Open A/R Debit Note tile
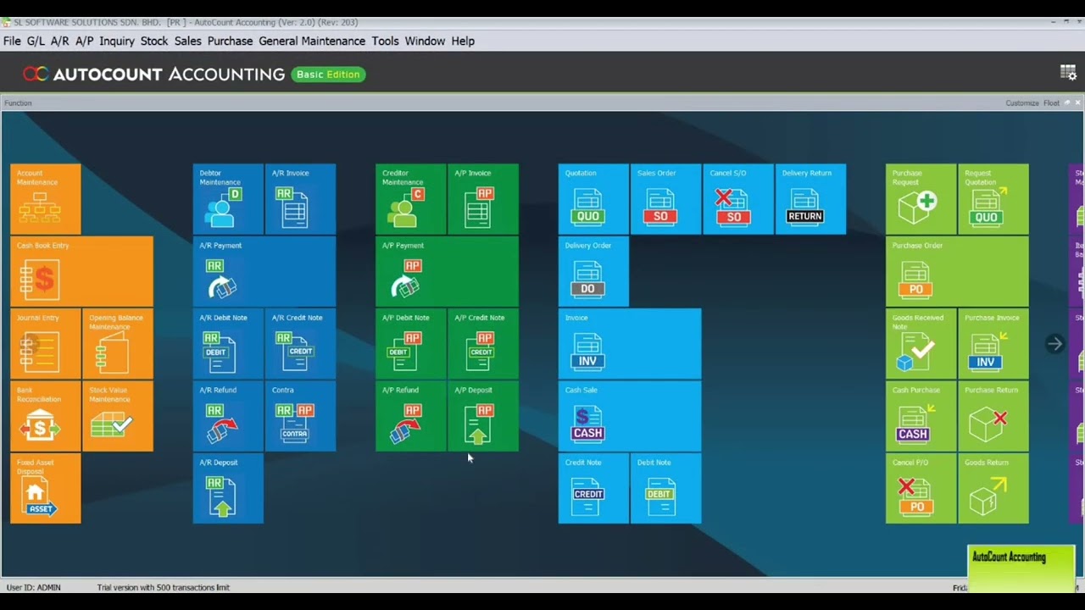The width and height of the screenshot is (1085, 610). 228,343
